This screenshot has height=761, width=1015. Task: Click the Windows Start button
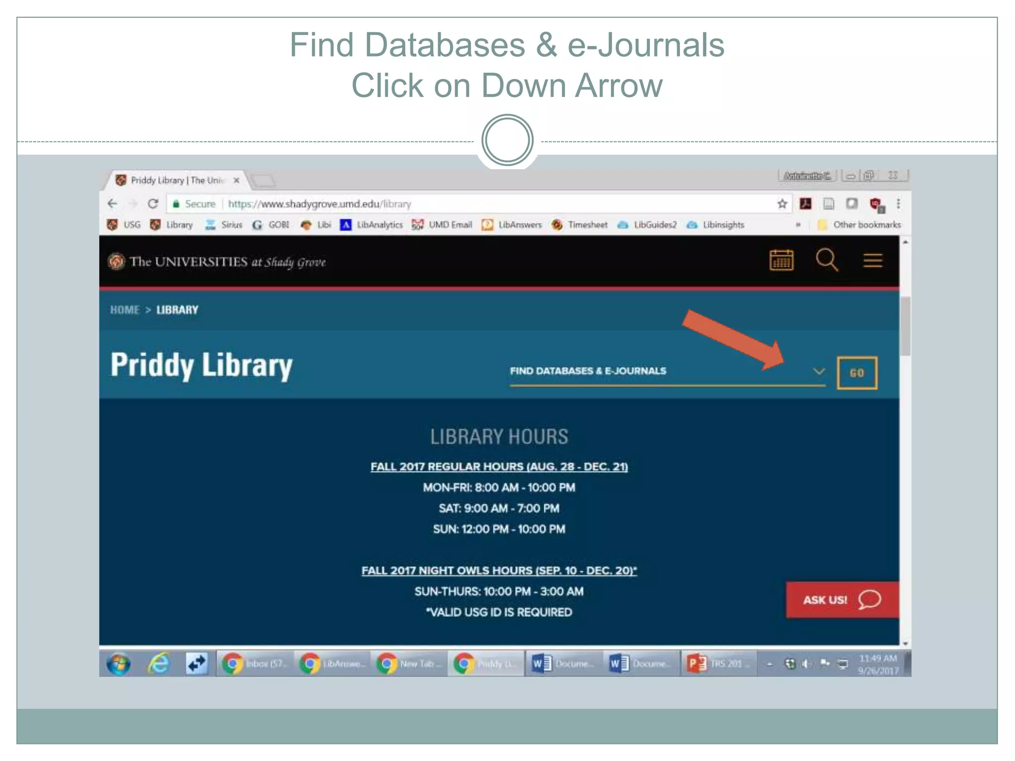(119, 664)
